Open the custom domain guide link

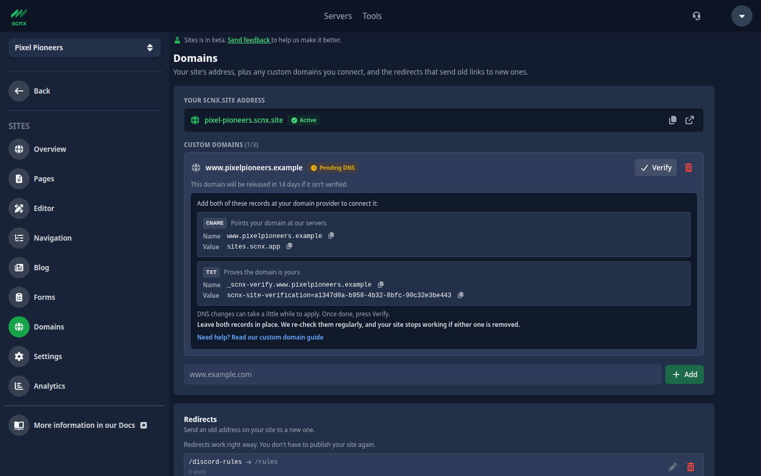coord(260,337)
